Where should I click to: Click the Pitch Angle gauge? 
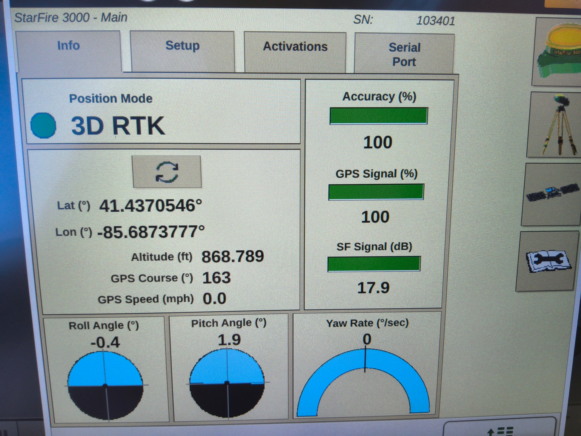227,383
